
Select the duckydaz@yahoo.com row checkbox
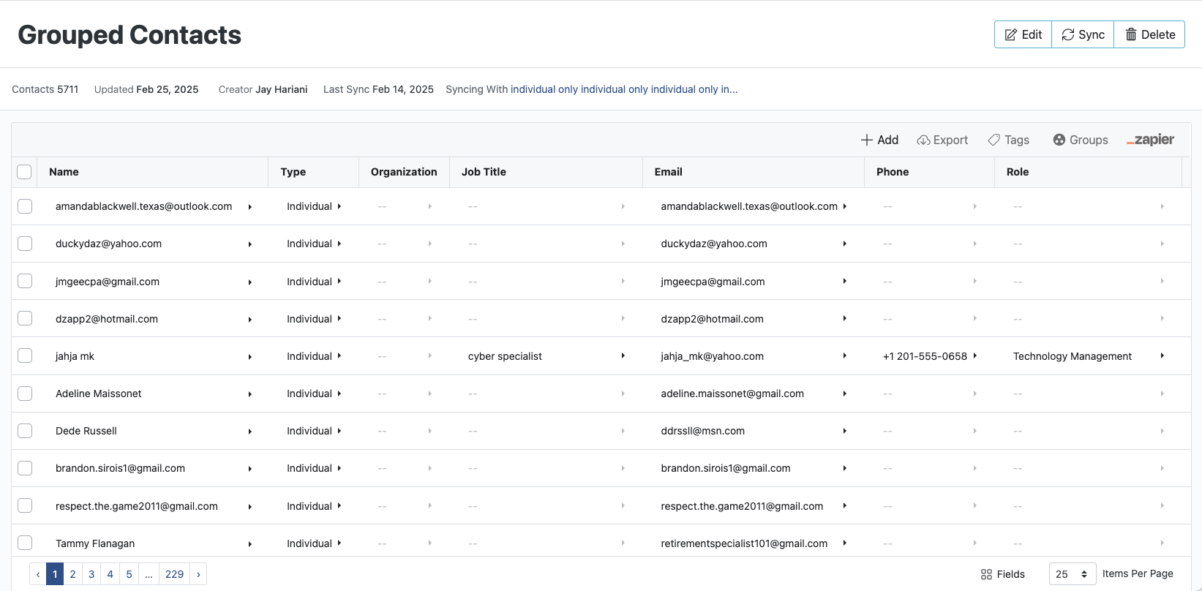[x=25, y=244]
